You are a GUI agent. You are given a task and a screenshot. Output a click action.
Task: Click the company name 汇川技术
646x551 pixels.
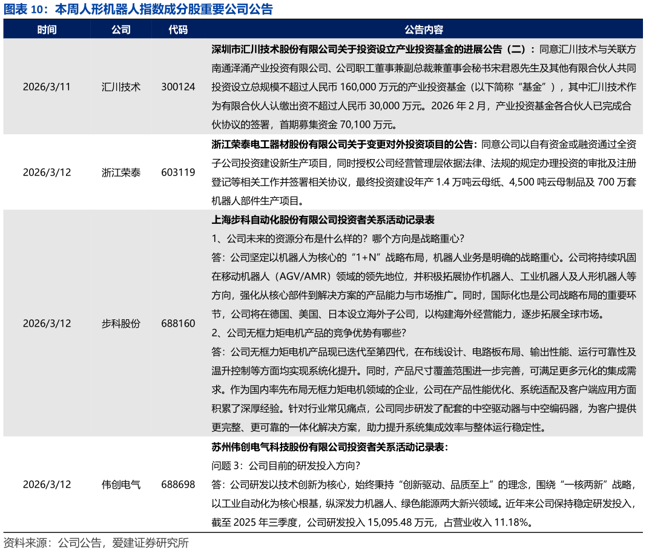[121, 86]
